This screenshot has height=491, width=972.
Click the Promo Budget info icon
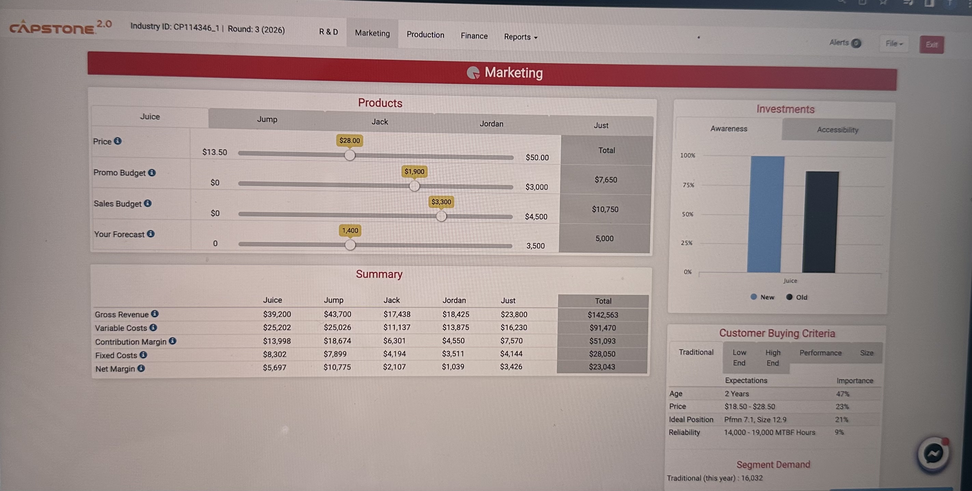pos(152,172)
